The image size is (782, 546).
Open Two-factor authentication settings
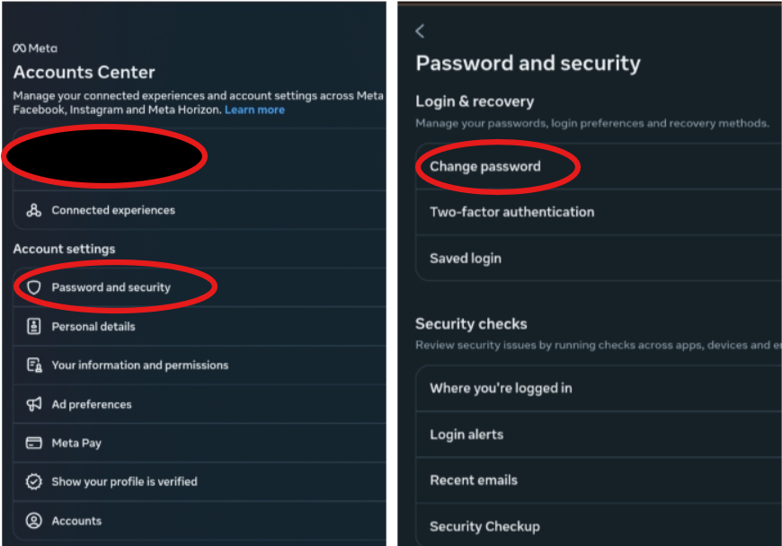(x=599, y=212)
